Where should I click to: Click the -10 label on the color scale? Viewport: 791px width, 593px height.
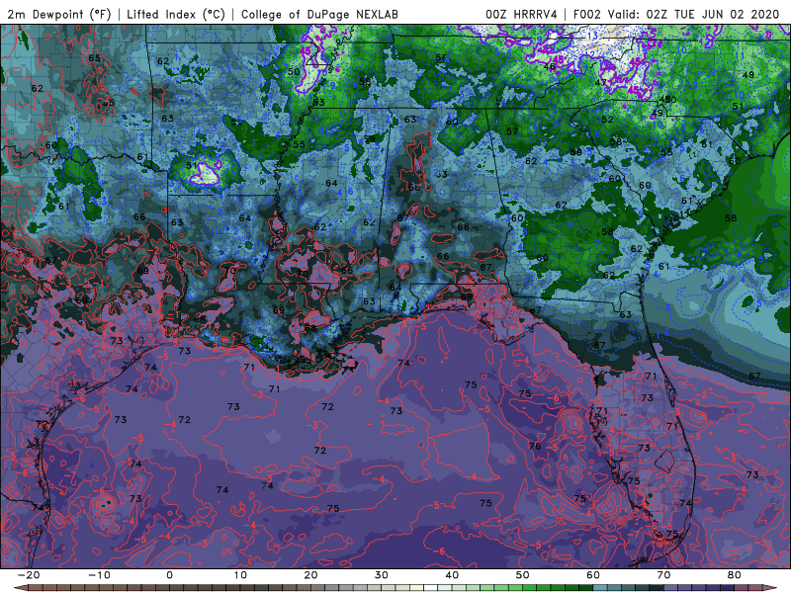(x=99, y=575)
